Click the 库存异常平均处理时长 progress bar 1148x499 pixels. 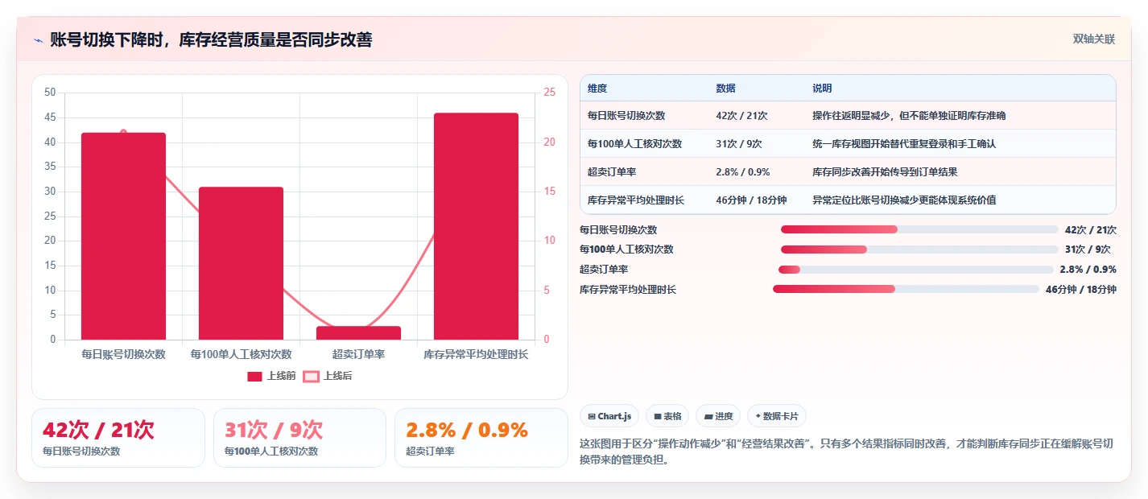[906, 289]
